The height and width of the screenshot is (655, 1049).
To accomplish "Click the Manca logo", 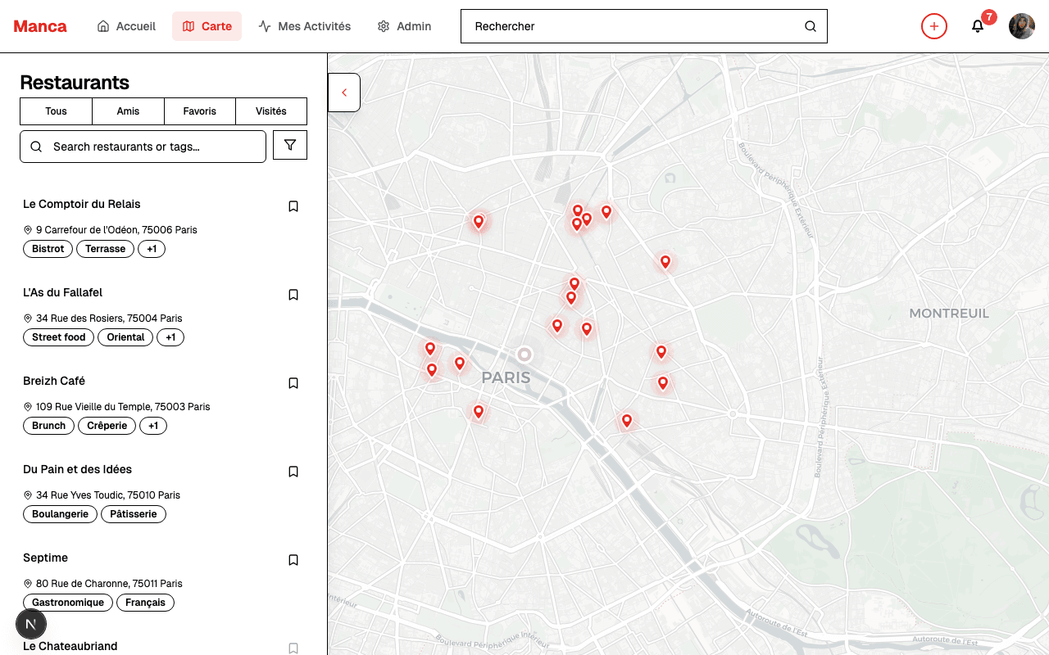I will point(39,25).
